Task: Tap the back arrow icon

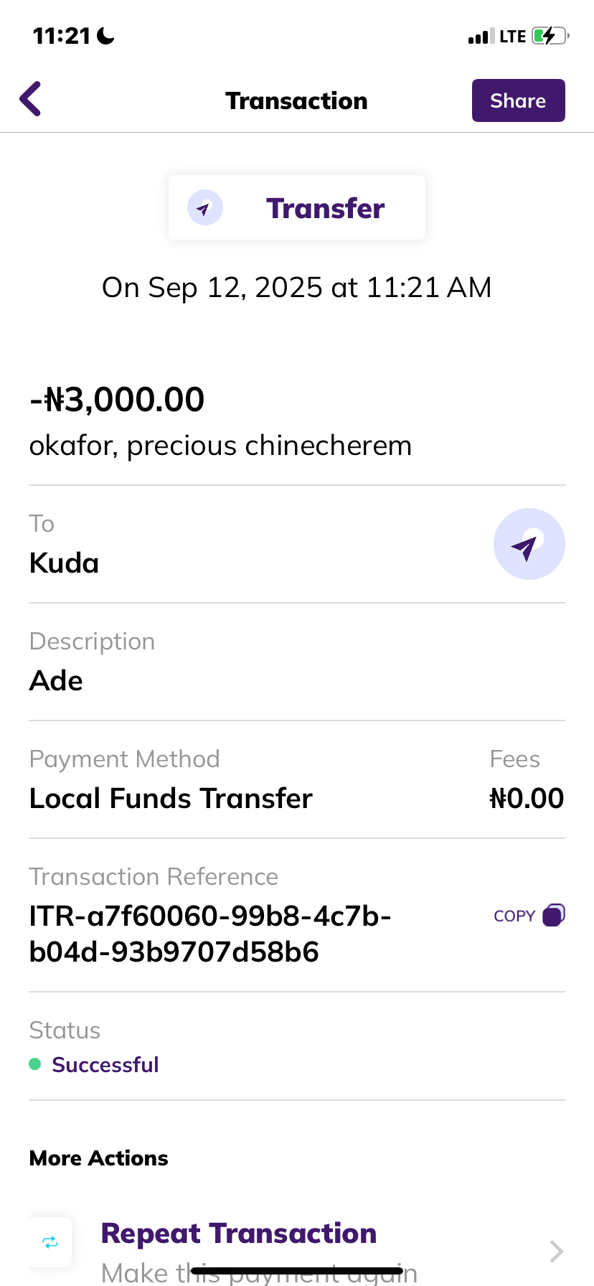Action: pos(31,99)
